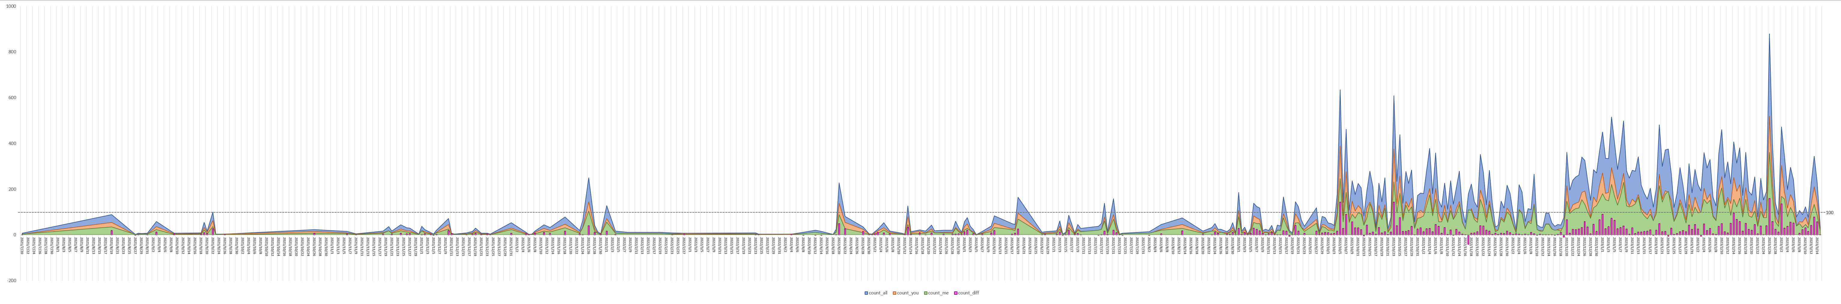Click the 800 y-axis label
Viewport: 1841px width, 304px height.
click(x=12, y=52)
